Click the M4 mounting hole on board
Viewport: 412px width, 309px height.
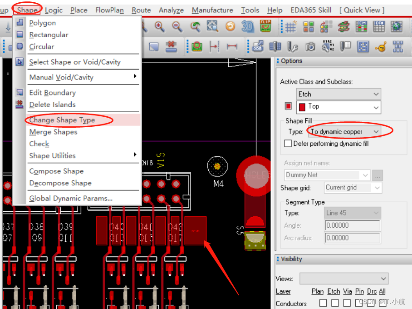click(x=217, y=167)
